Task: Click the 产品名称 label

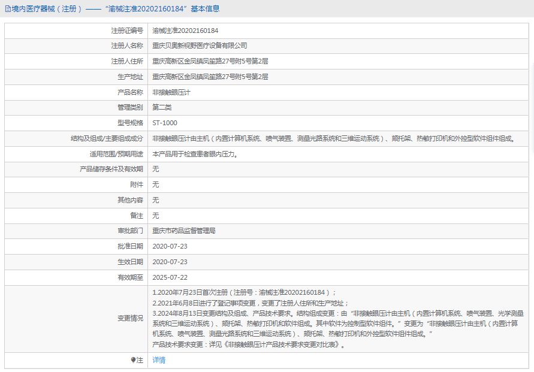Action: (x=131, y=92)
